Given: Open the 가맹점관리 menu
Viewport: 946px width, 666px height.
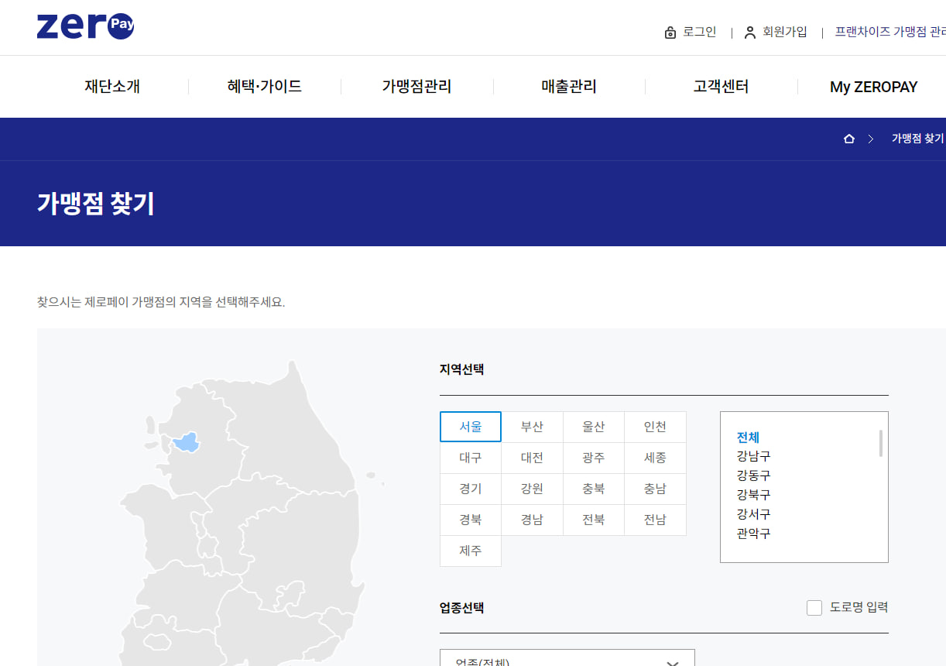Looking at the screenshot, I should click(416, 86).
